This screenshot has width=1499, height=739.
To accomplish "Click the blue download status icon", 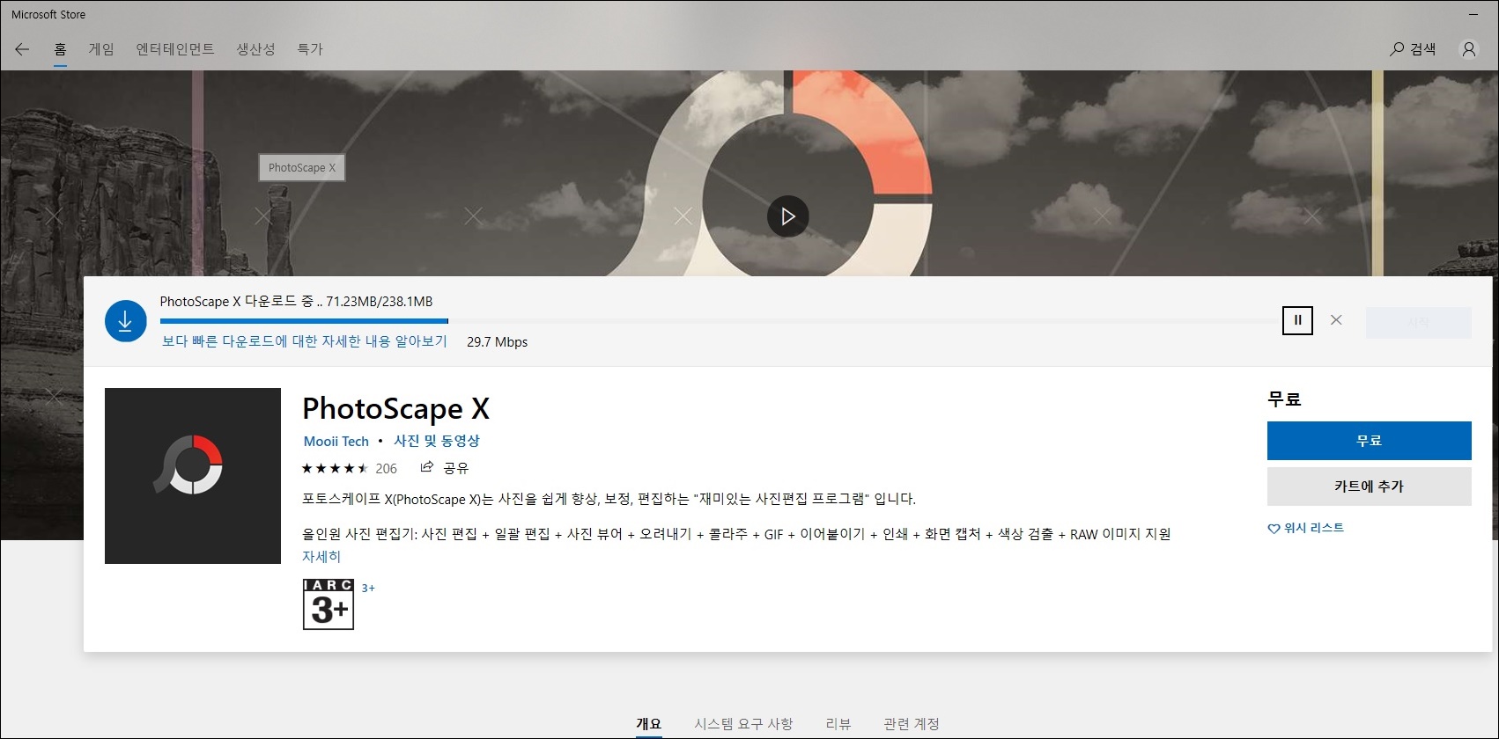I will coord(125,321).
